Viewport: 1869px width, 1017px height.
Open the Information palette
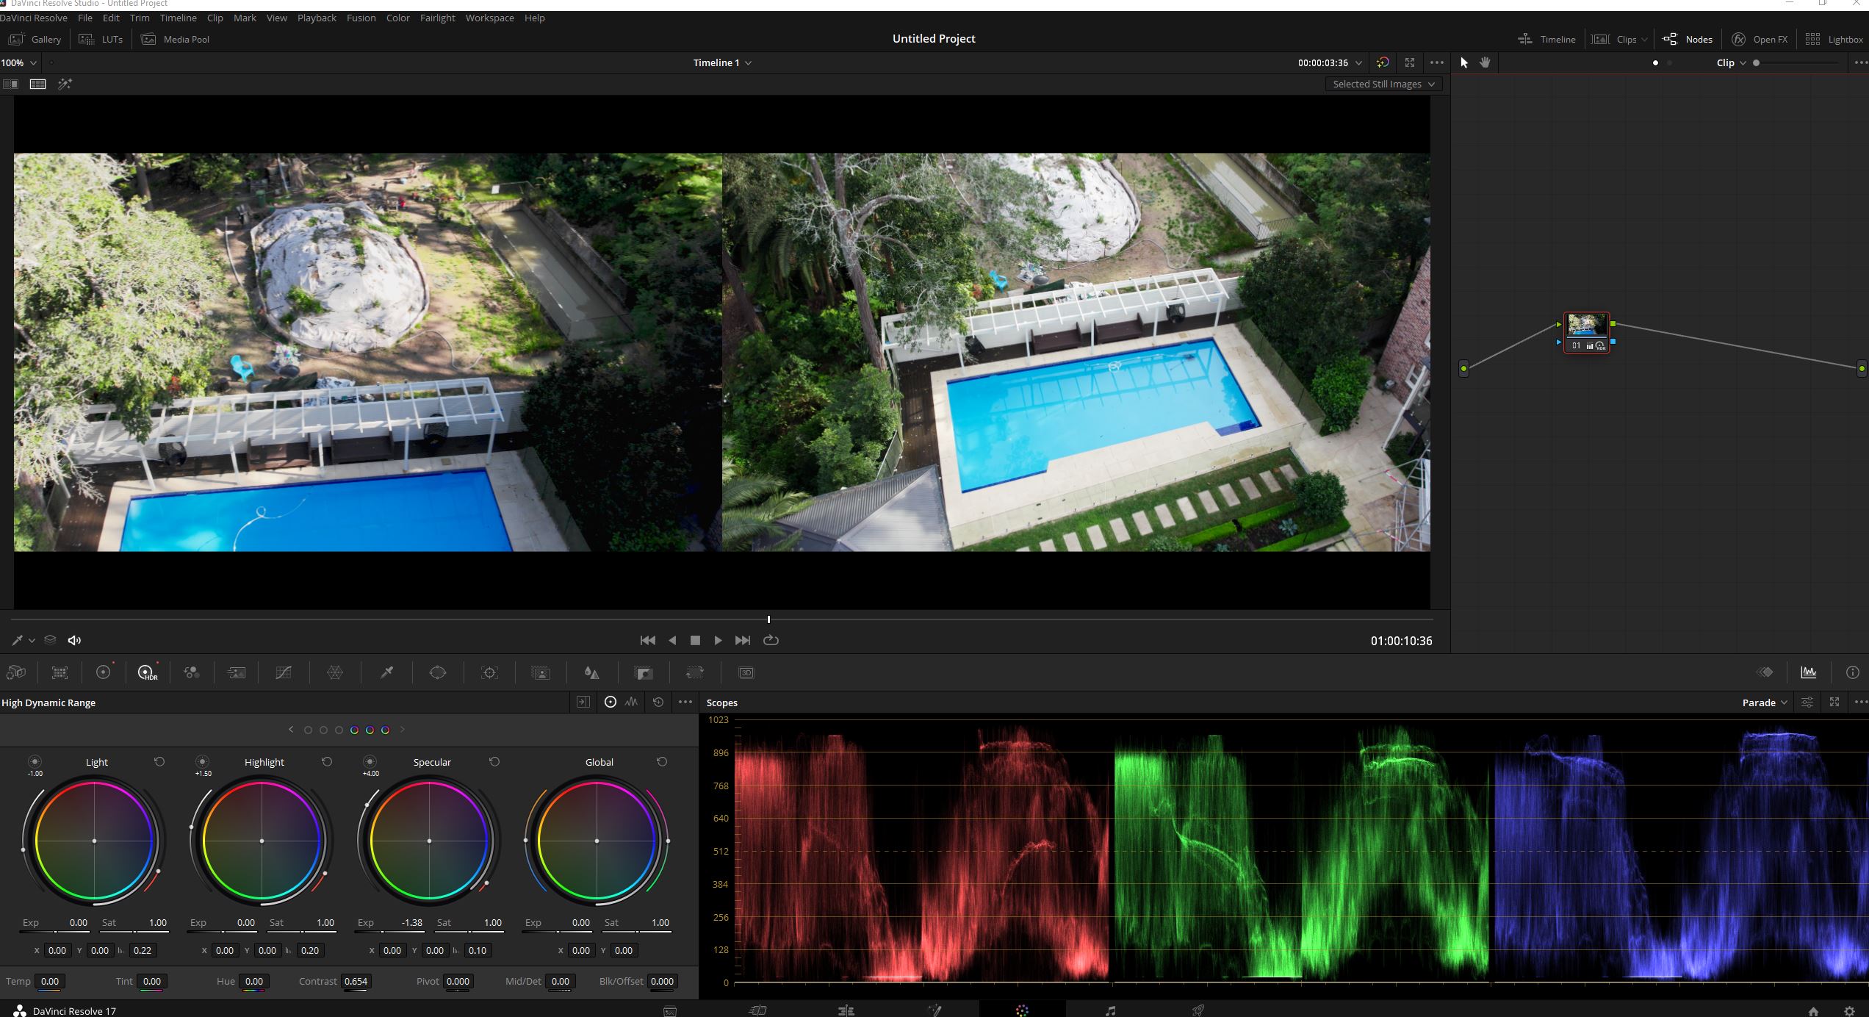point(1853,672)
